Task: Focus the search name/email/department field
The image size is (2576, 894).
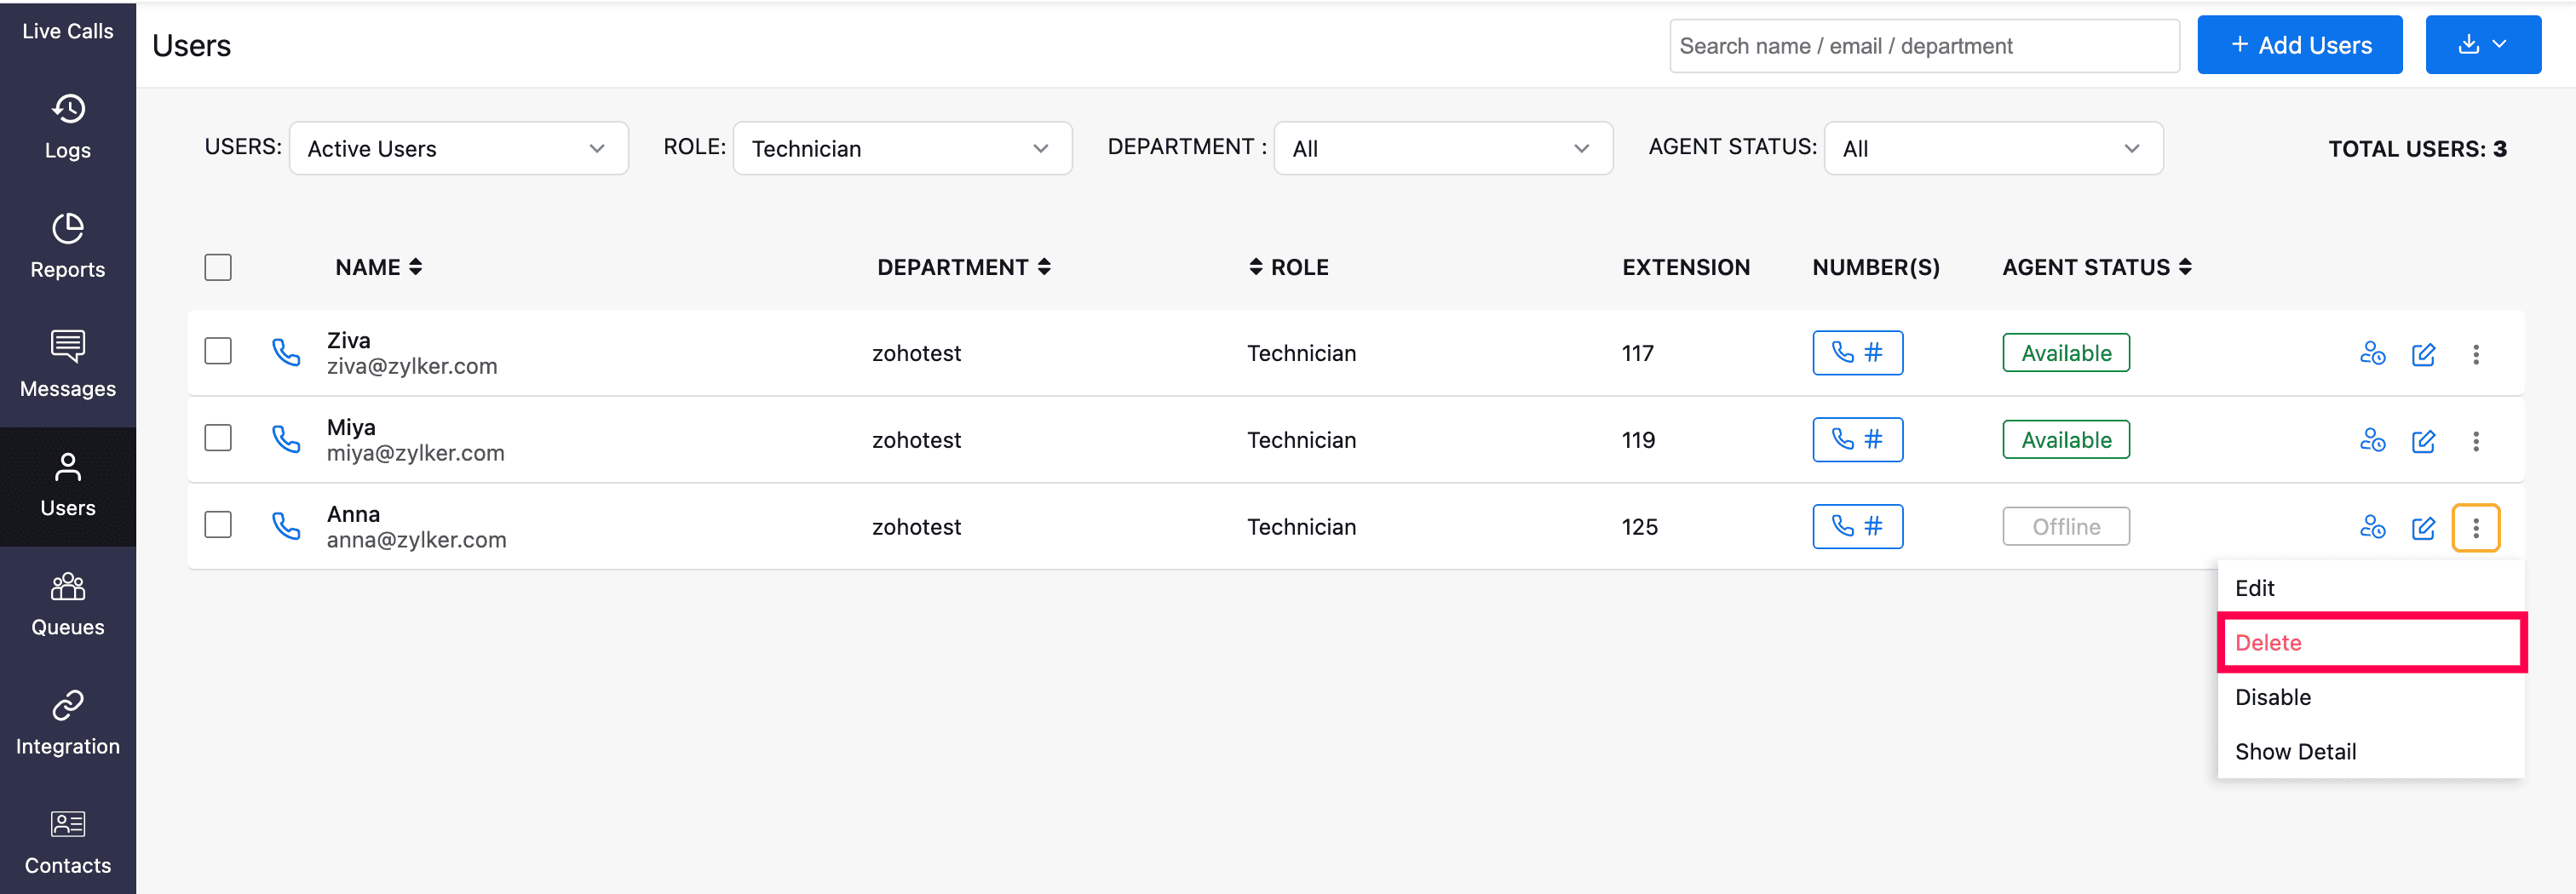Action: (1923, 46)
